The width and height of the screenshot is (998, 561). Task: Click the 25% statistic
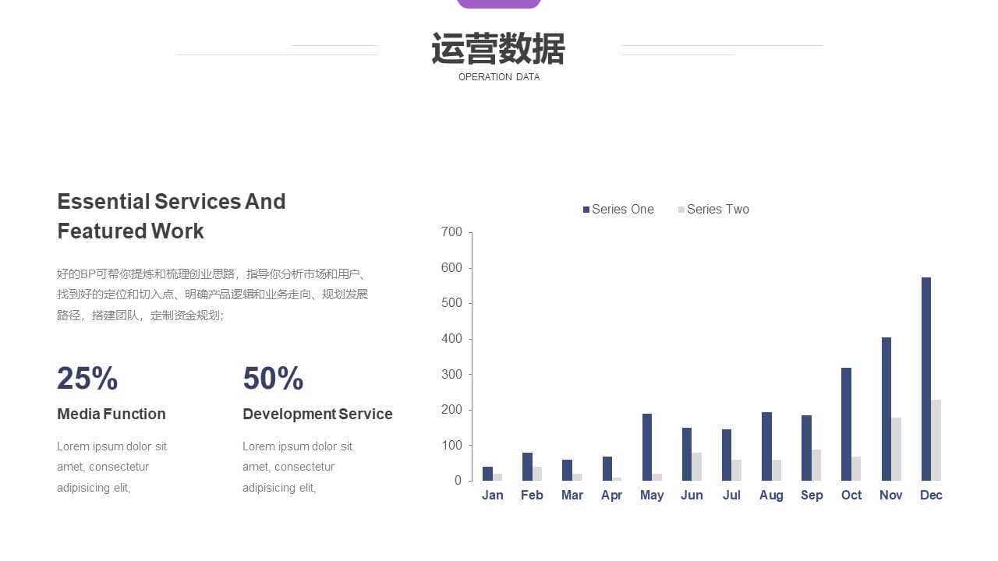87,379
